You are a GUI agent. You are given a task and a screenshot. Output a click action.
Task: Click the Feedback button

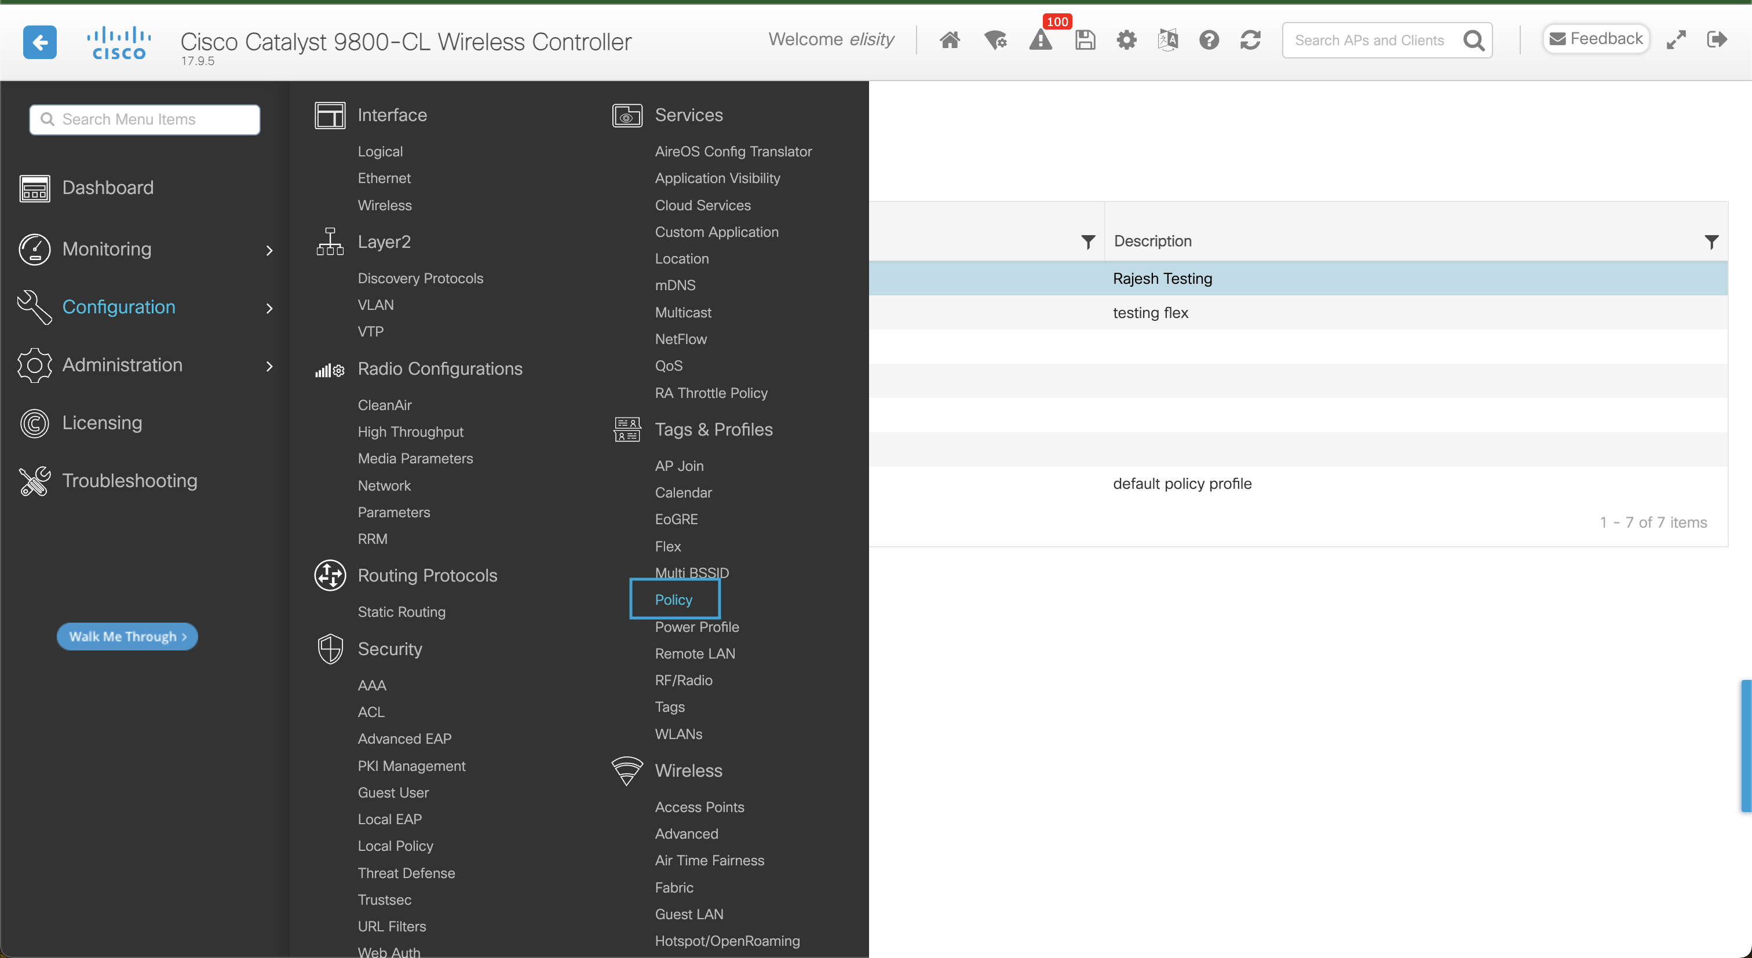[x=1595, y=39]
